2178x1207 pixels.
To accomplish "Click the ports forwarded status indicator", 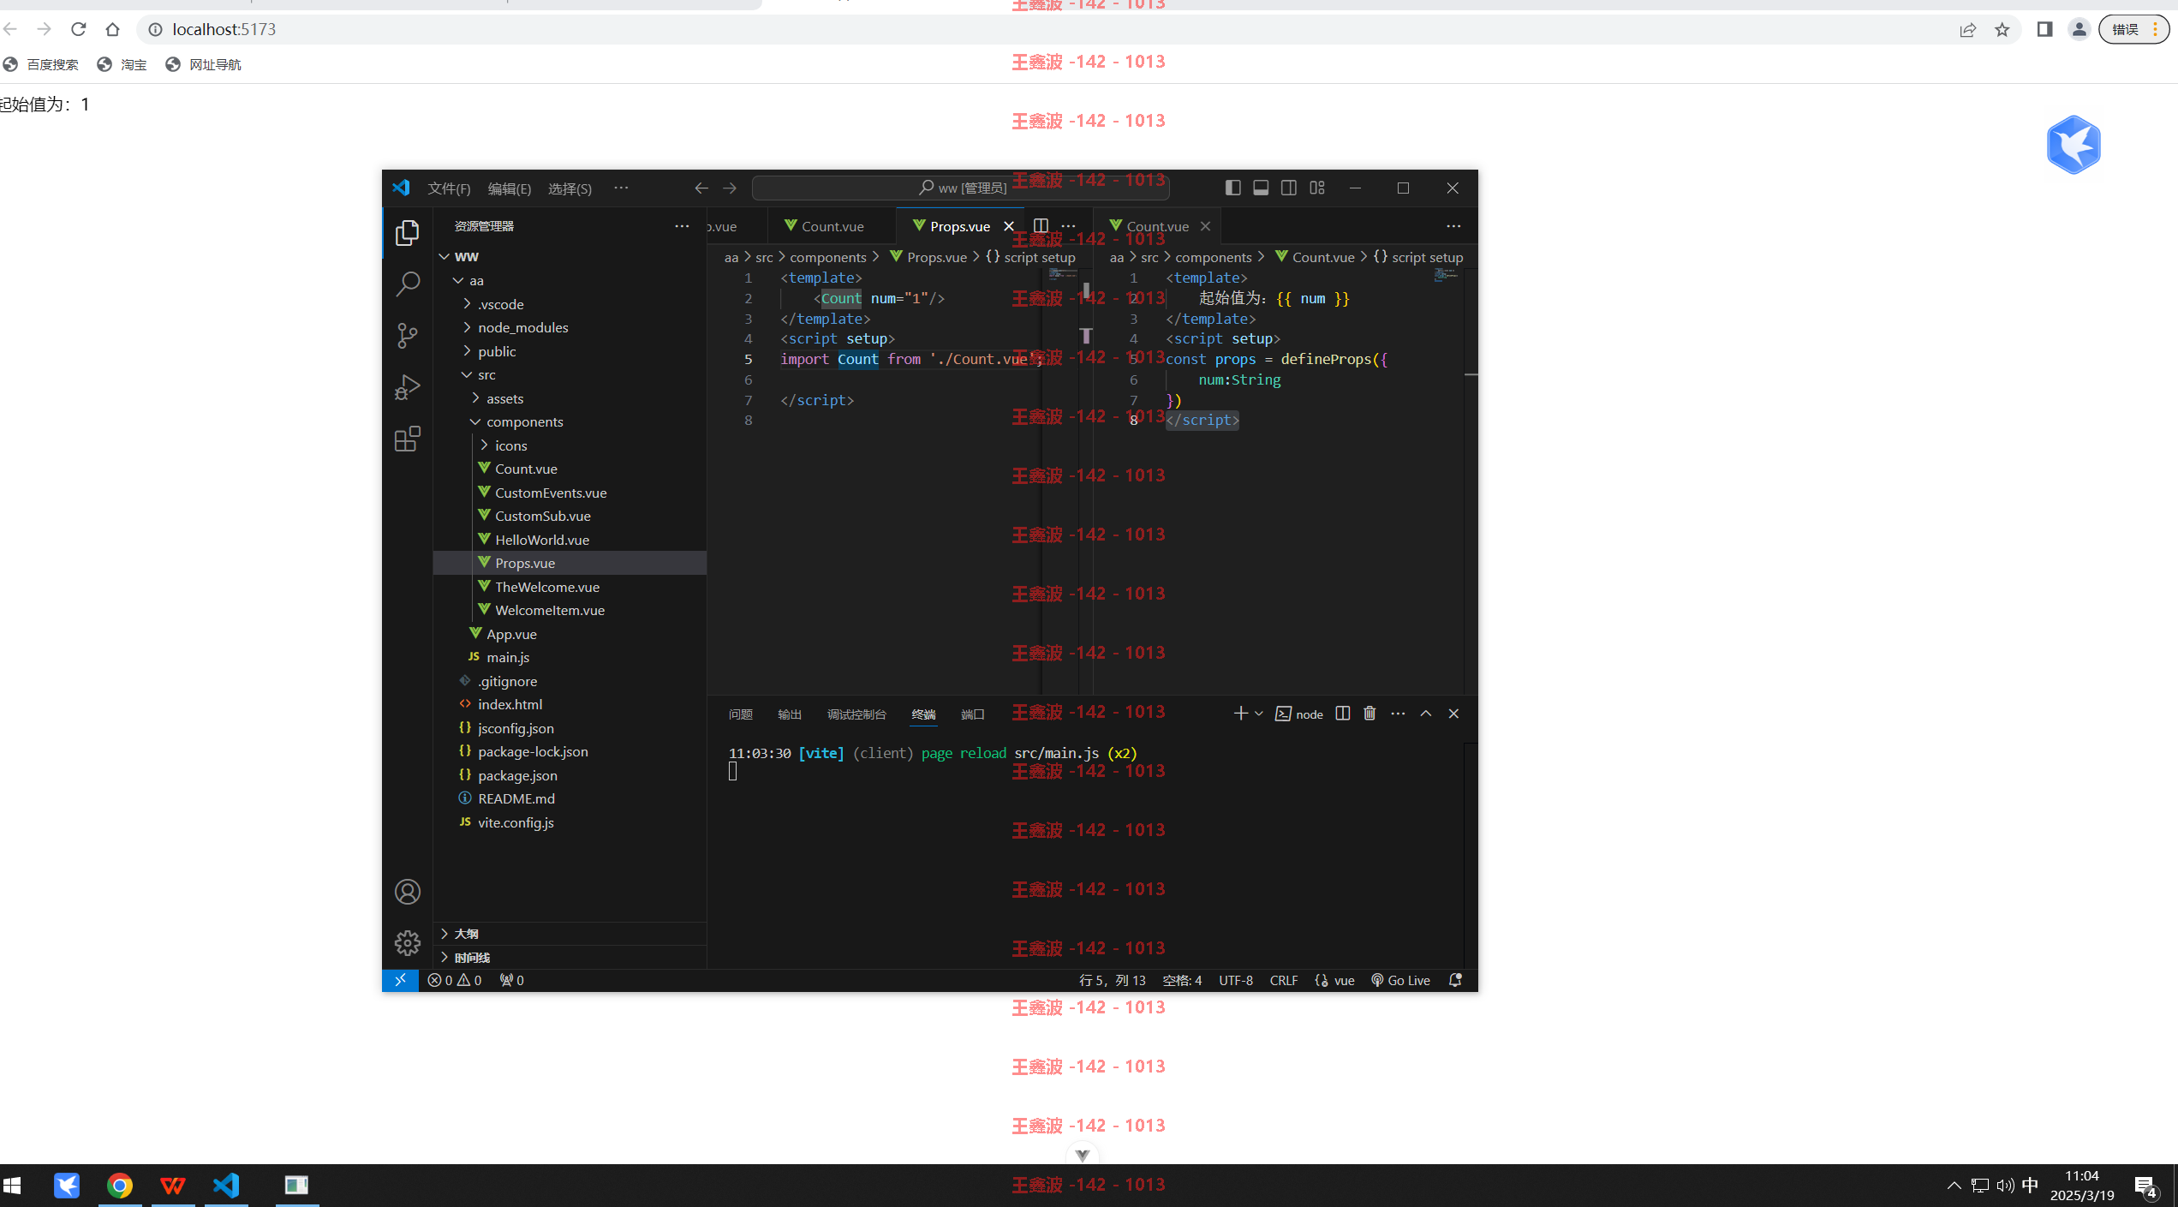I will [511, 980].
